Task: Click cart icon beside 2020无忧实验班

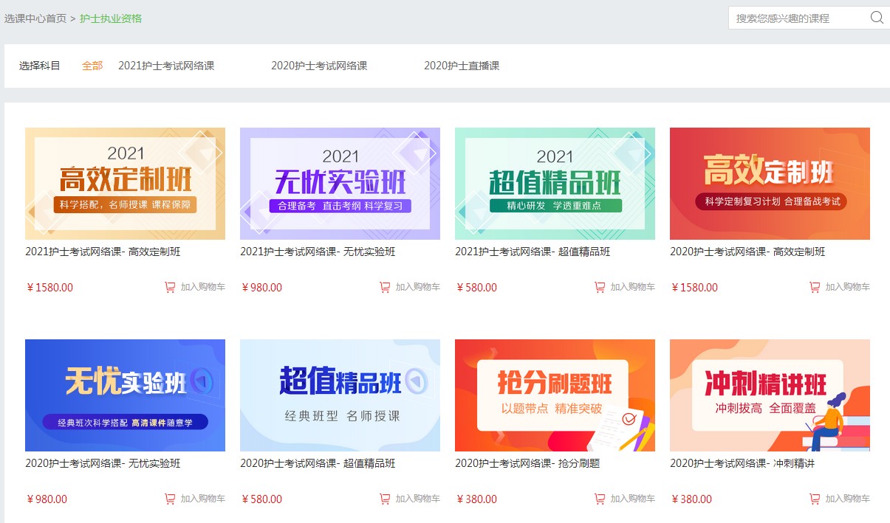Action: pyautogui.click(x=170, y=499)
